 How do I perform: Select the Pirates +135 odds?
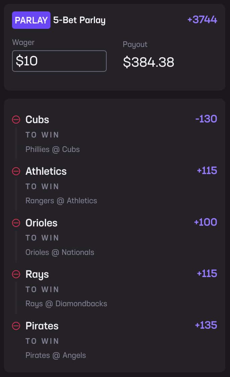tap(207, 325)
